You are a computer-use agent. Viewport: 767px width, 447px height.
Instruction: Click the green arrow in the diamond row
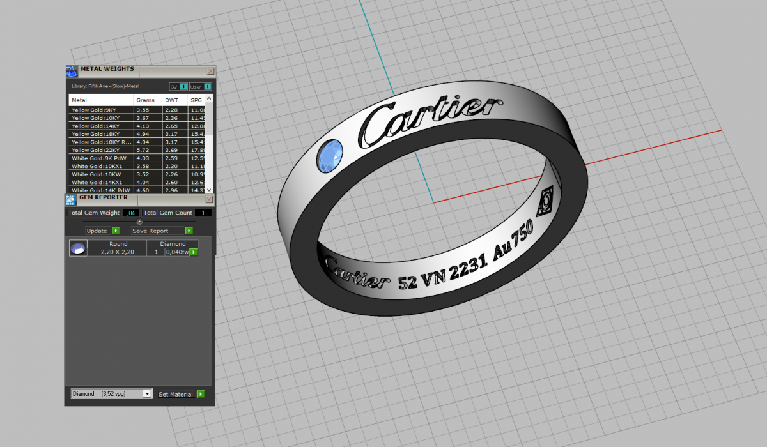[194, 252]
